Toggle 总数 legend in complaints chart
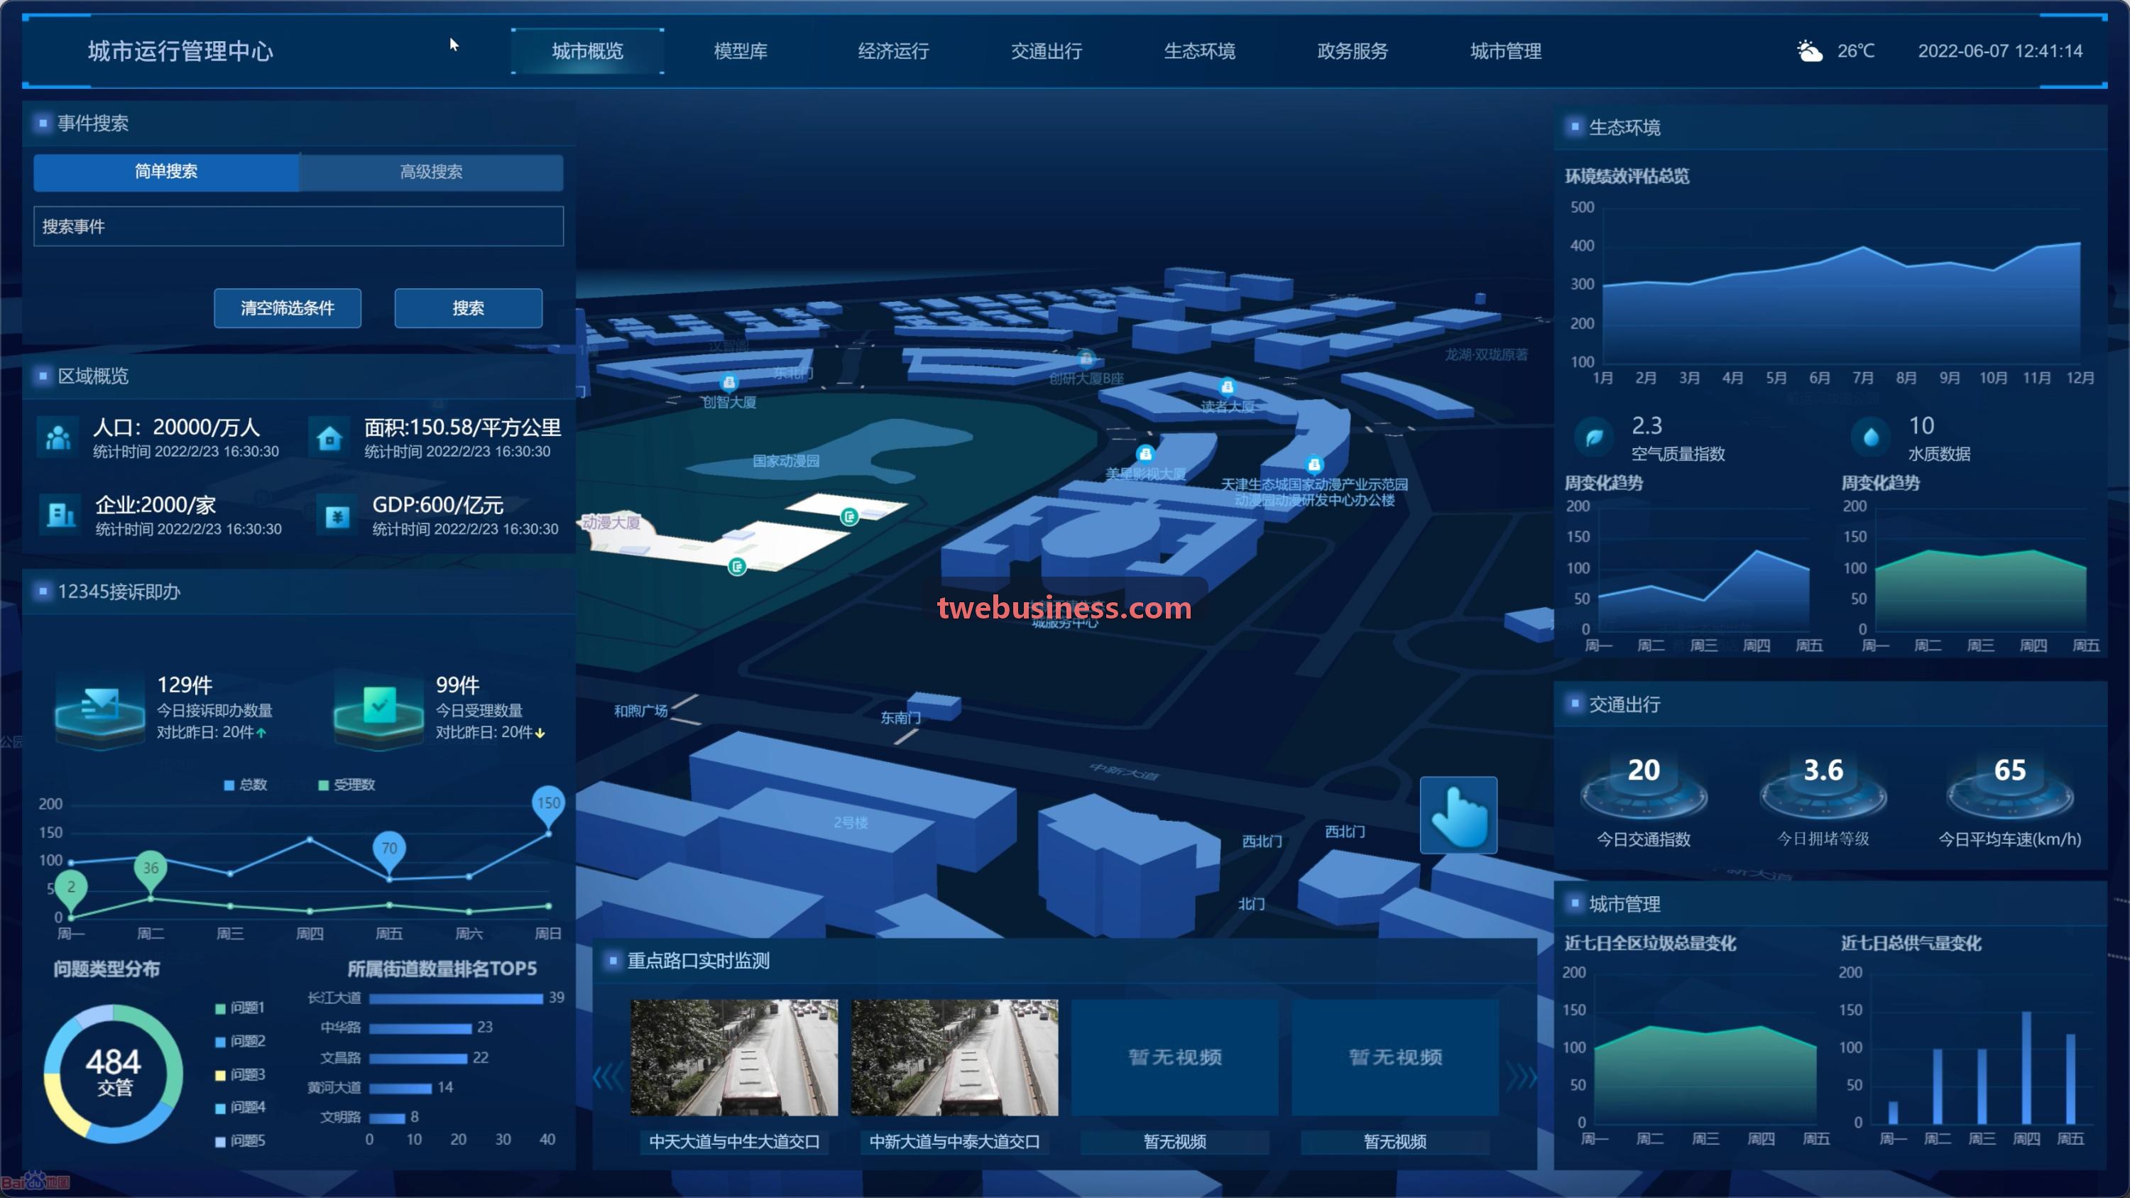Image resolution: width=2130 pixels, height=1198 pixels. 246,785
